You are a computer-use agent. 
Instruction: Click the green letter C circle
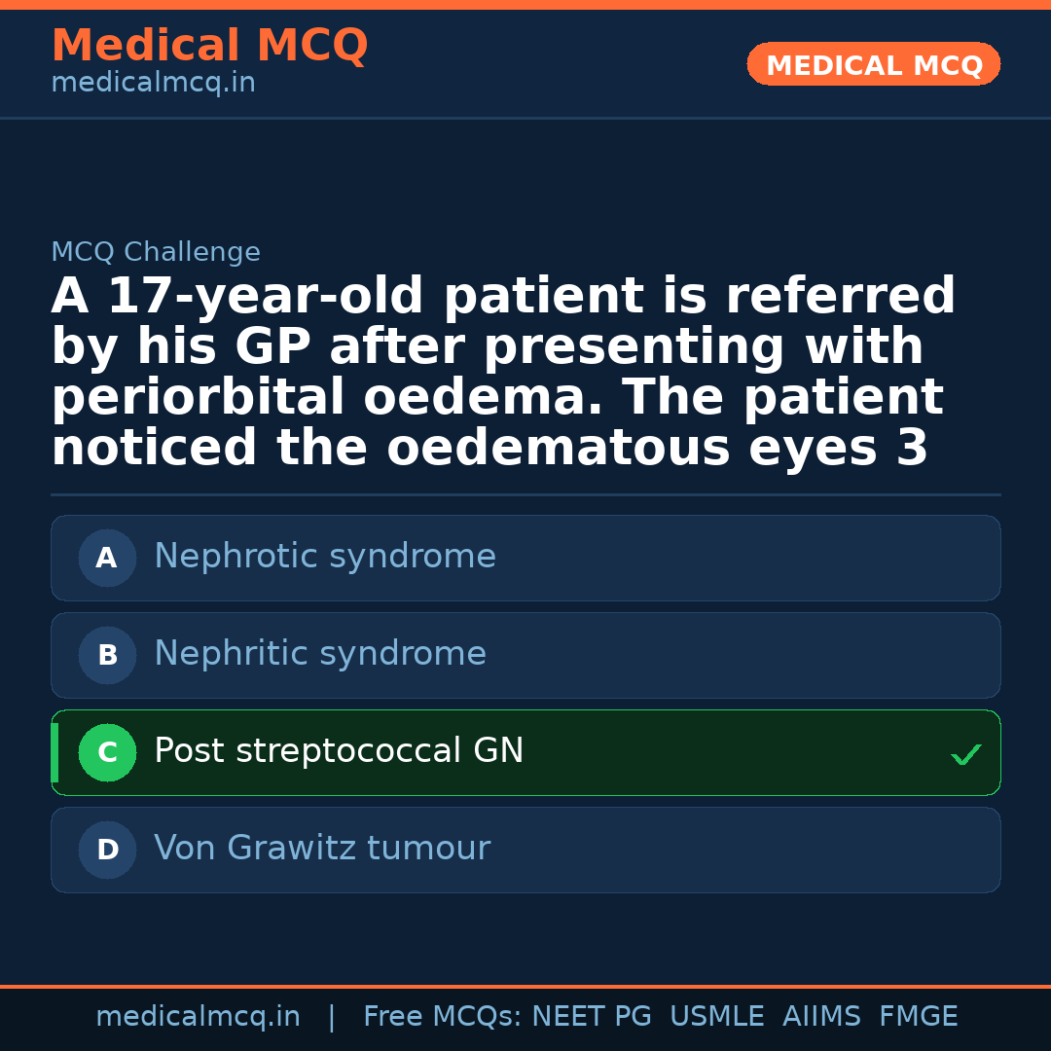[x=107, y=753]
